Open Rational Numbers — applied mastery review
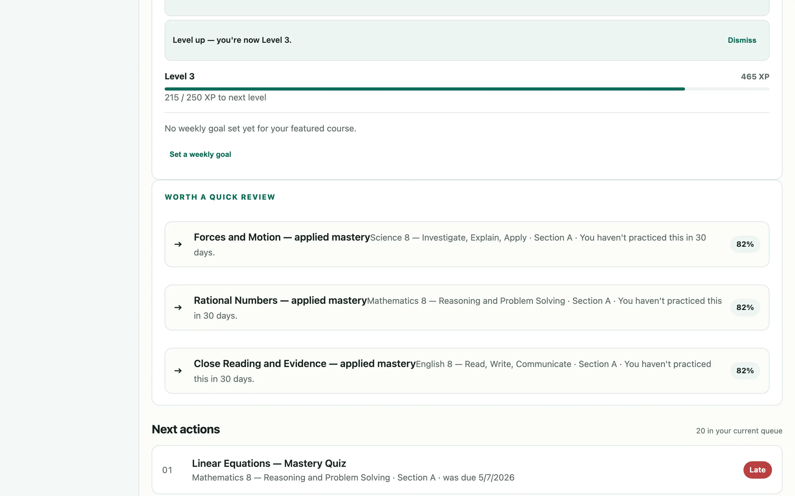 pyautogui.click(x=467, y=308)
